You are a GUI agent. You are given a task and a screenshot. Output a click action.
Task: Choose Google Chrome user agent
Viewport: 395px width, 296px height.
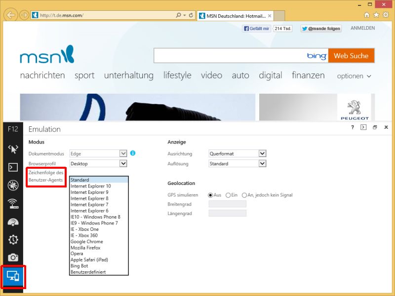point(99,241)
